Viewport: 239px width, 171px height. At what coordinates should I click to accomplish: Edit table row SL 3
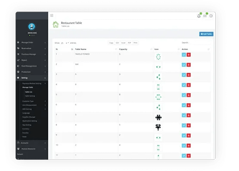(184, 75)
